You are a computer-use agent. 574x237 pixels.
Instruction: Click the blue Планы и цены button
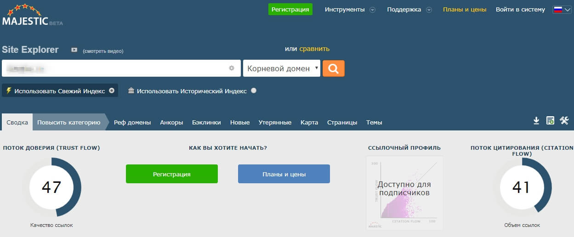(284, 174)
